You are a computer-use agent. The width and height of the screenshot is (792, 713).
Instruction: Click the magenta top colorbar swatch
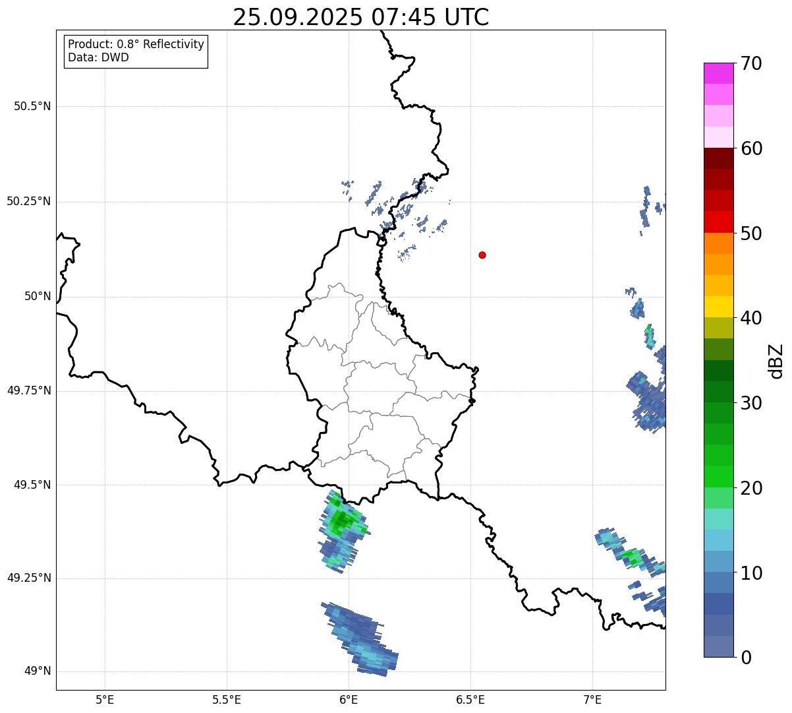(x=718, y=73)
